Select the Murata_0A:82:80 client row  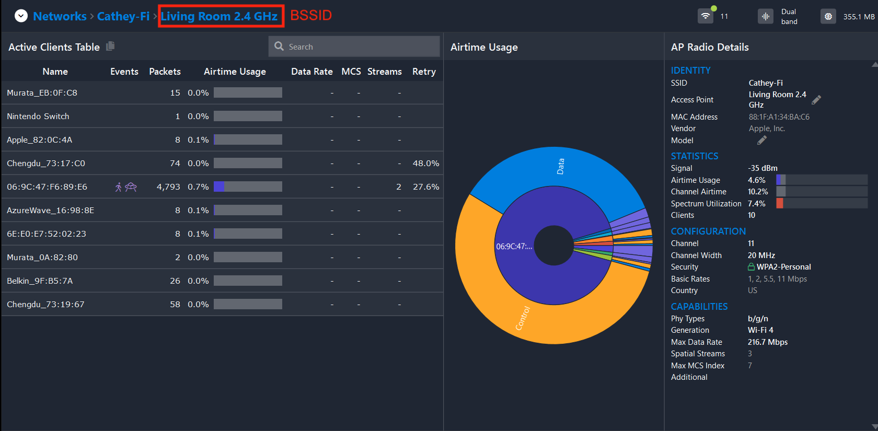222,257
